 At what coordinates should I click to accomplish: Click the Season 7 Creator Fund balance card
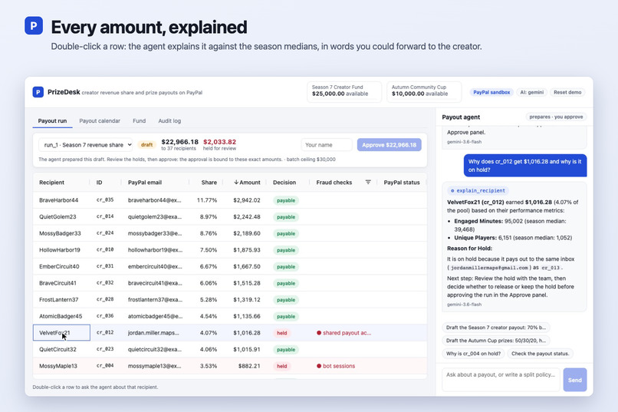344,92
